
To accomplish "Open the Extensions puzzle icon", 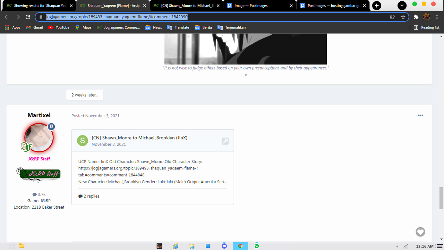I will (x=416, y=17).
